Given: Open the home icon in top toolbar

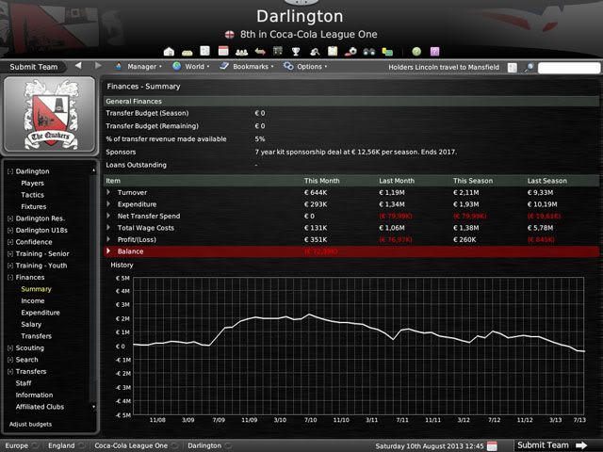Looking at the screenshot, I should click(x=169, y=52).
